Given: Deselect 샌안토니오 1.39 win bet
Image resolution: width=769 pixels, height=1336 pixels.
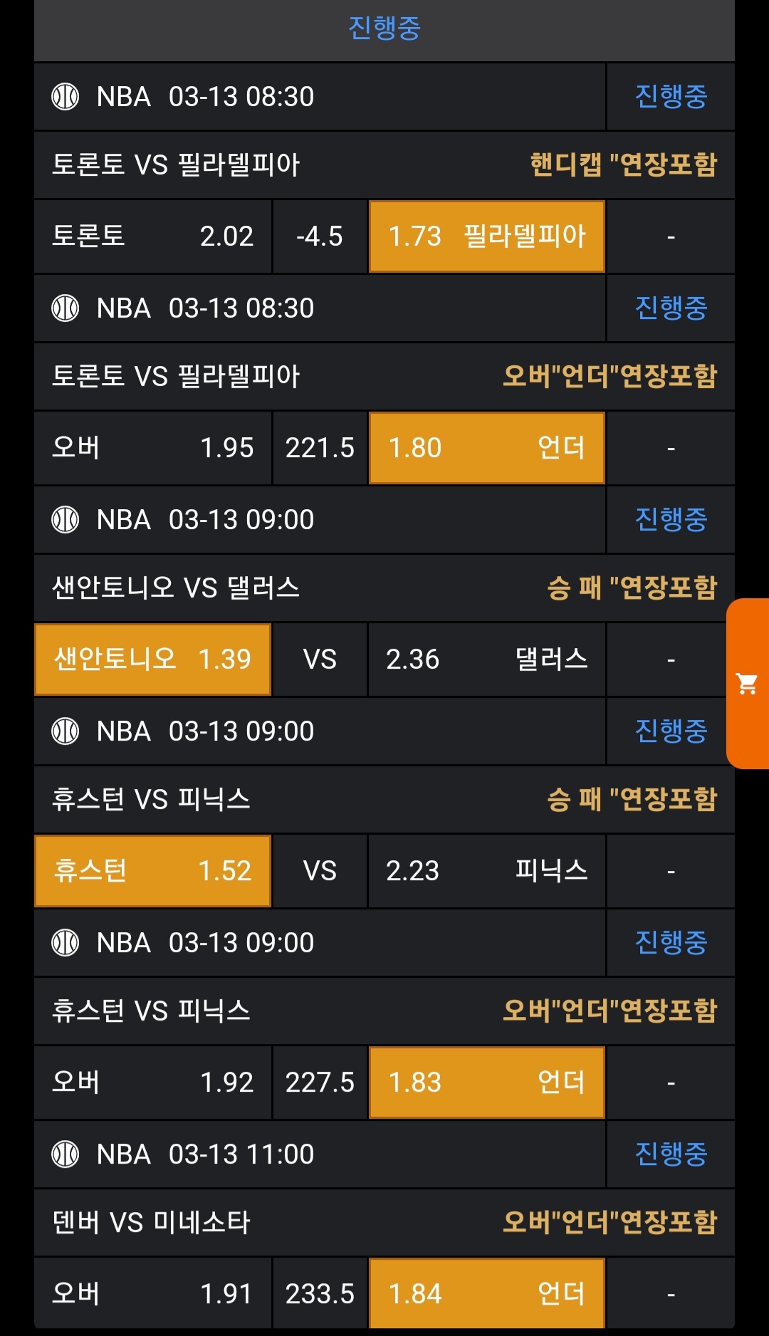Looking at the screenshot, I should [153, 659].
